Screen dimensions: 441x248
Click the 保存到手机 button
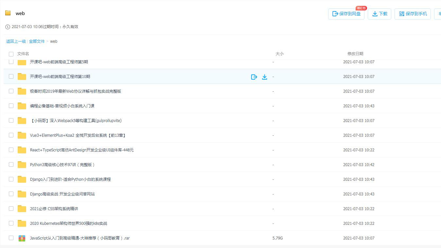(413, 14)
